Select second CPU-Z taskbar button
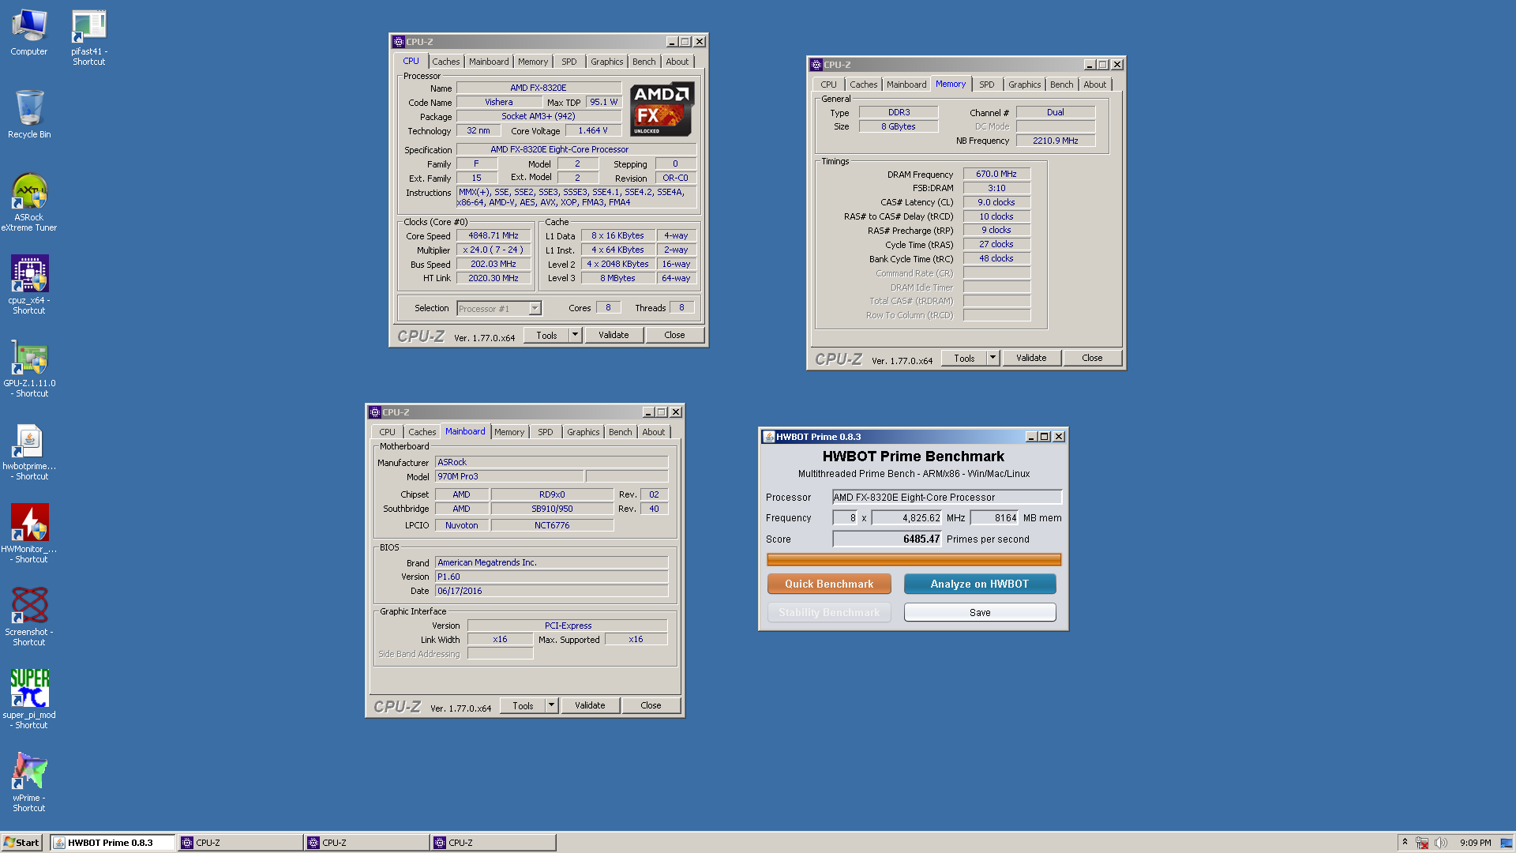Screen dimensions: 1516x853 366,843
